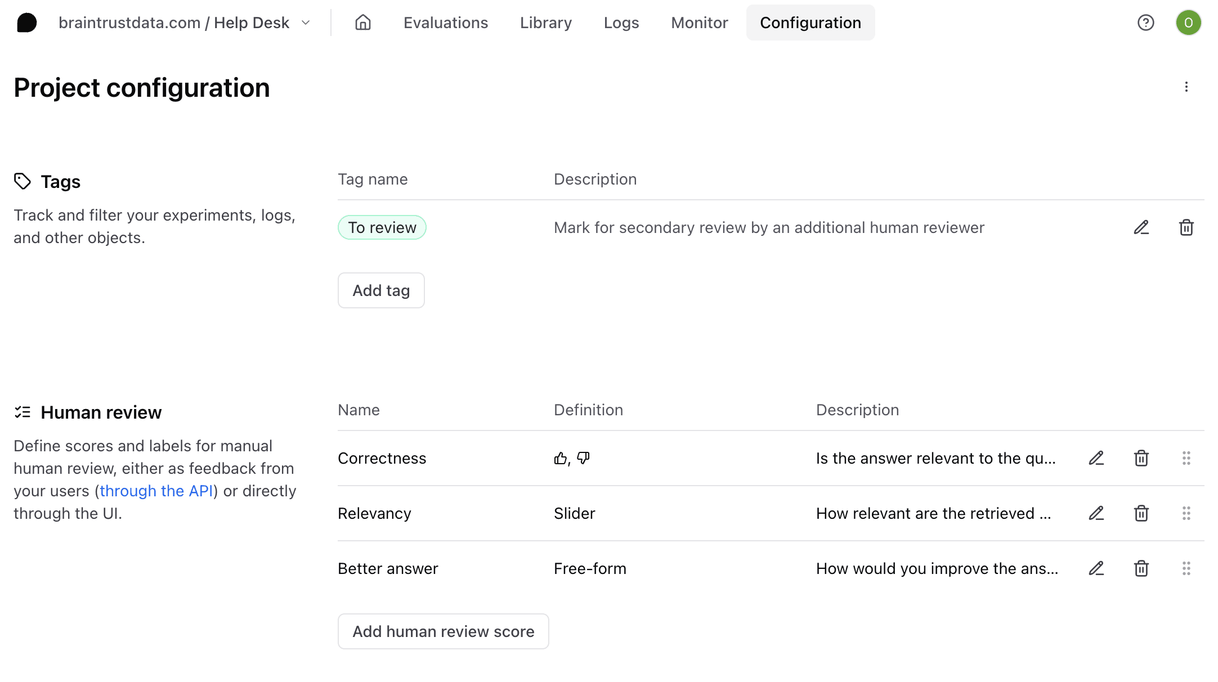Open the Help Desk project dropdown
Image resolution: width=1218 pixels, height=682 pixels.
point(304,23)
